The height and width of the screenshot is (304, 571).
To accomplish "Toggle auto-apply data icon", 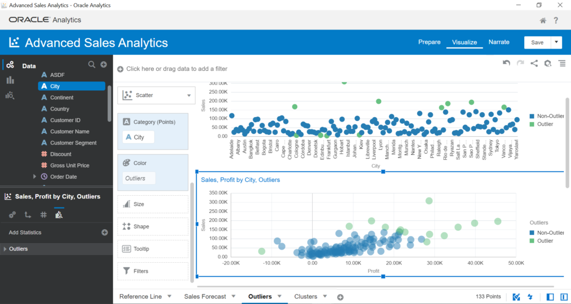I will click(x=516, y=297).
